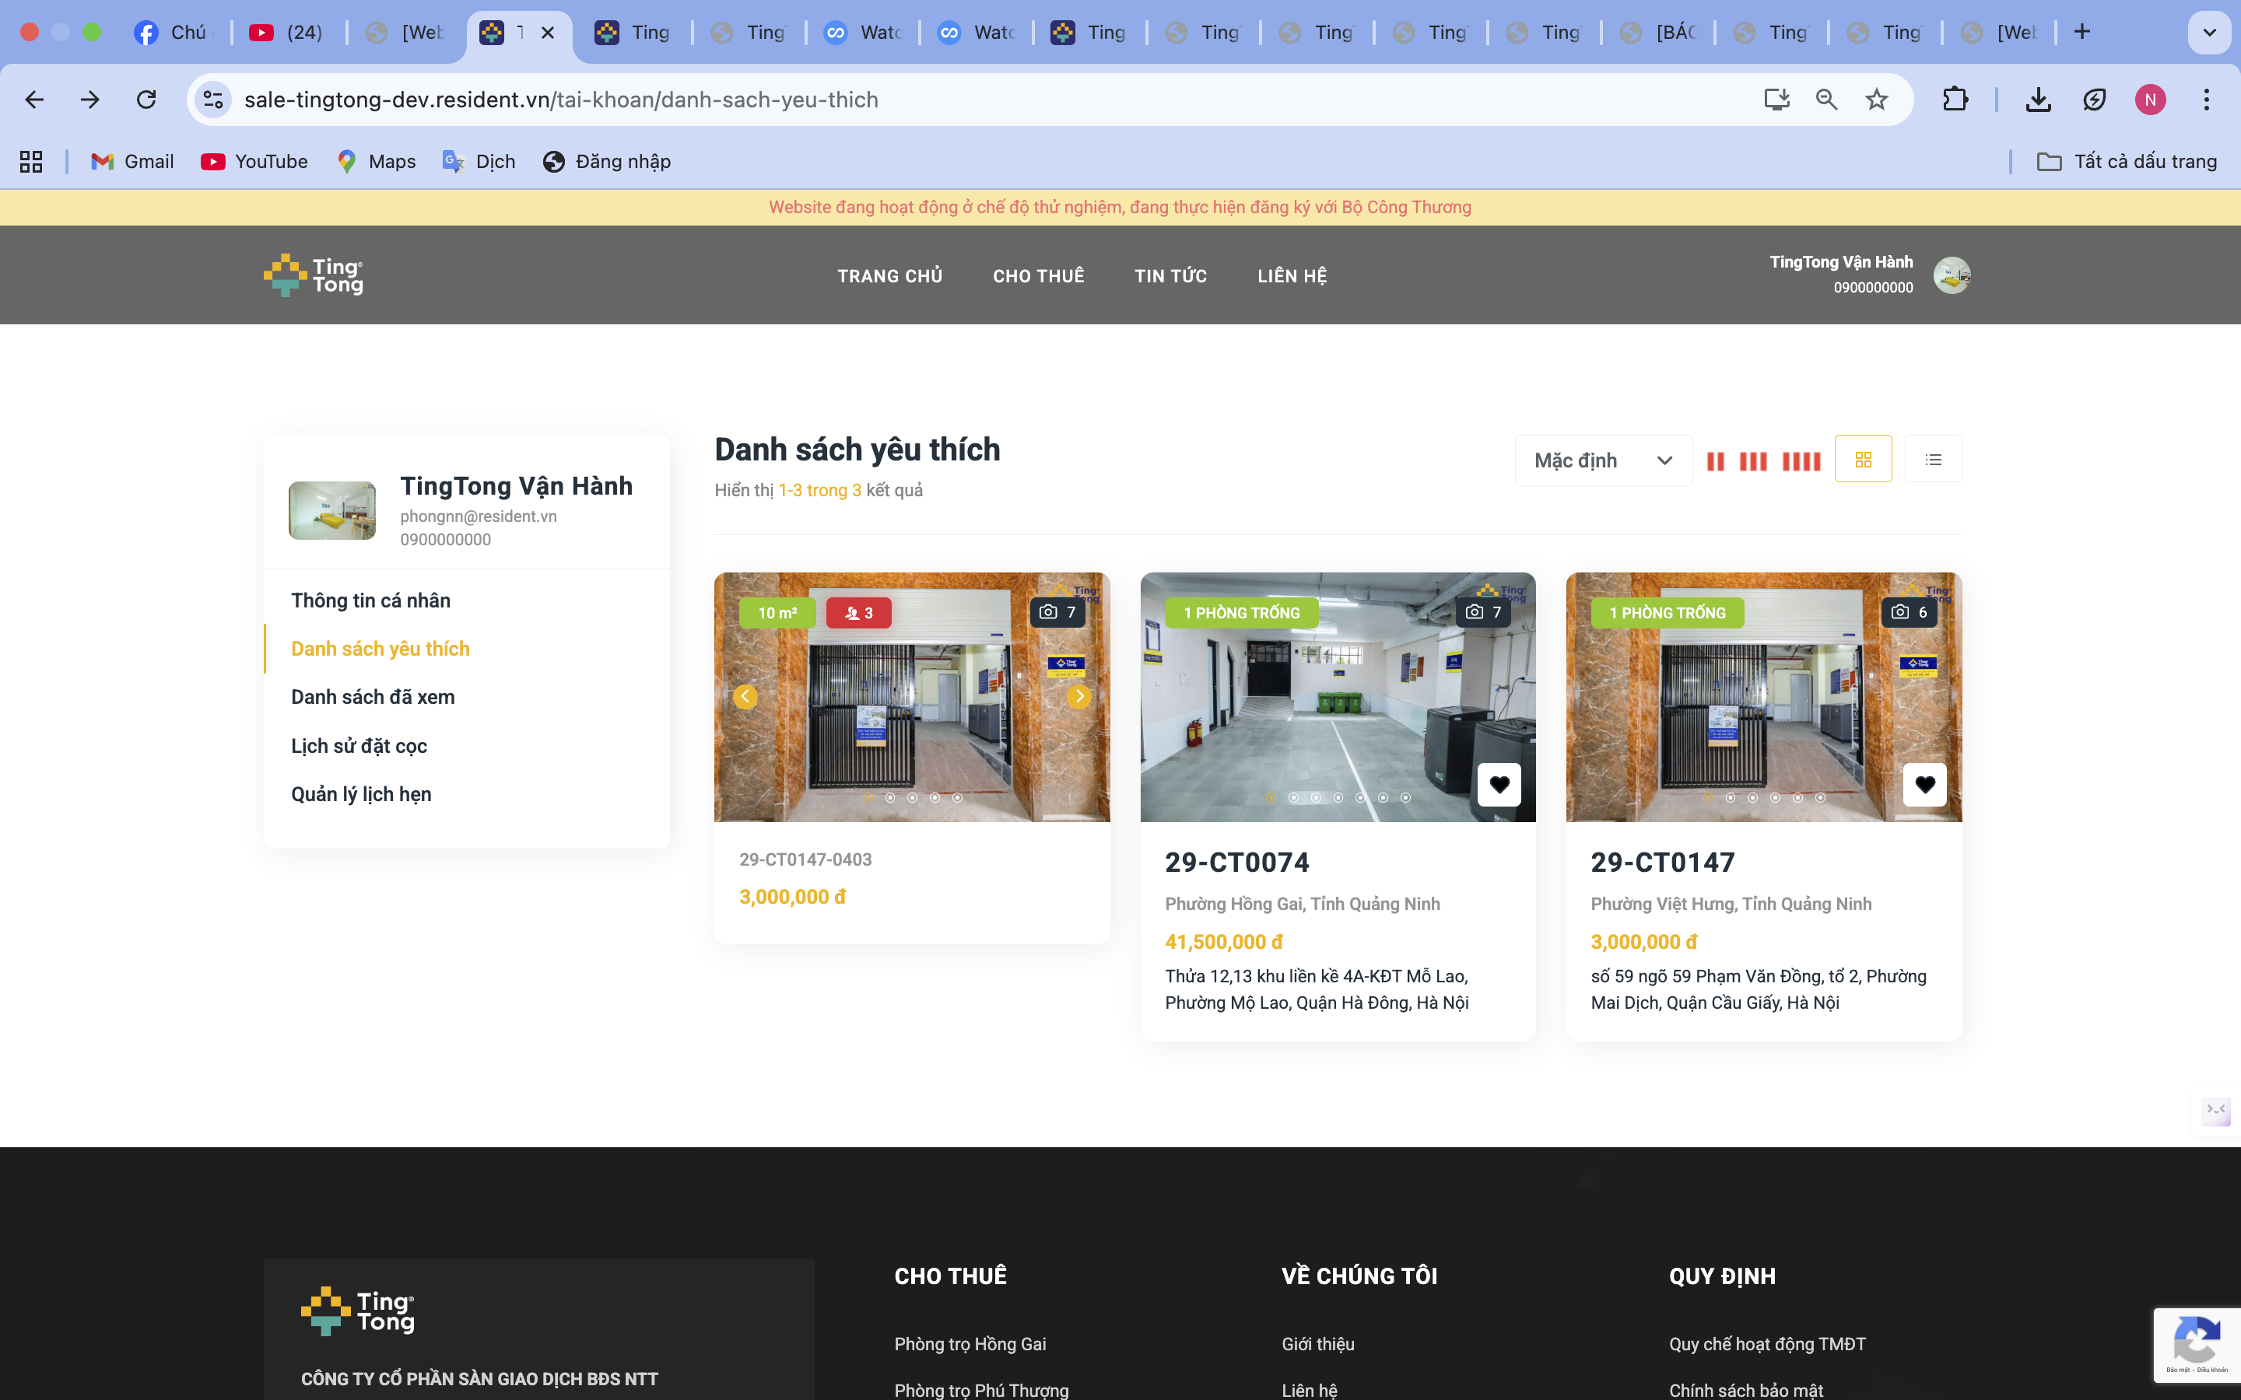Open listing title 29-CT0074

1237,862
